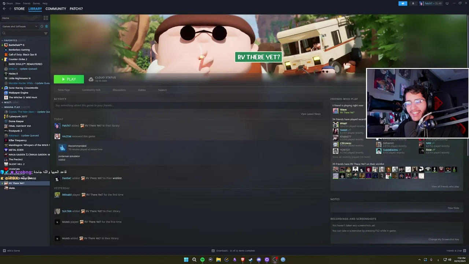Open the Windows Start button

186,260
